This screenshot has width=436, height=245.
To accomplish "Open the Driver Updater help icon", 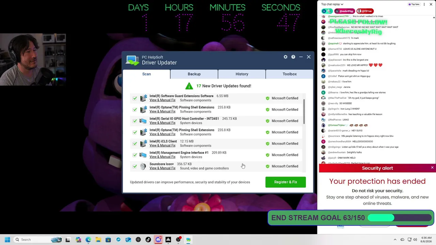I will [293, 57].
